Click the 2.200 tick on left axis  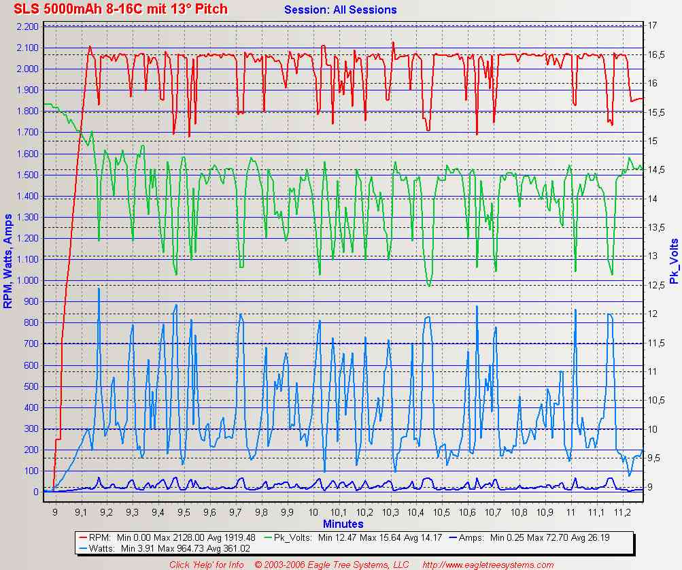27,27
